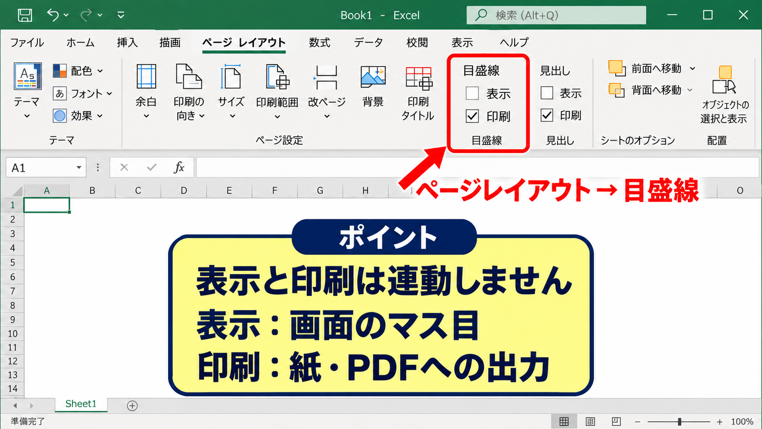Open the サイズ paper size tool

pyautogui.click(x=231, y=91)
